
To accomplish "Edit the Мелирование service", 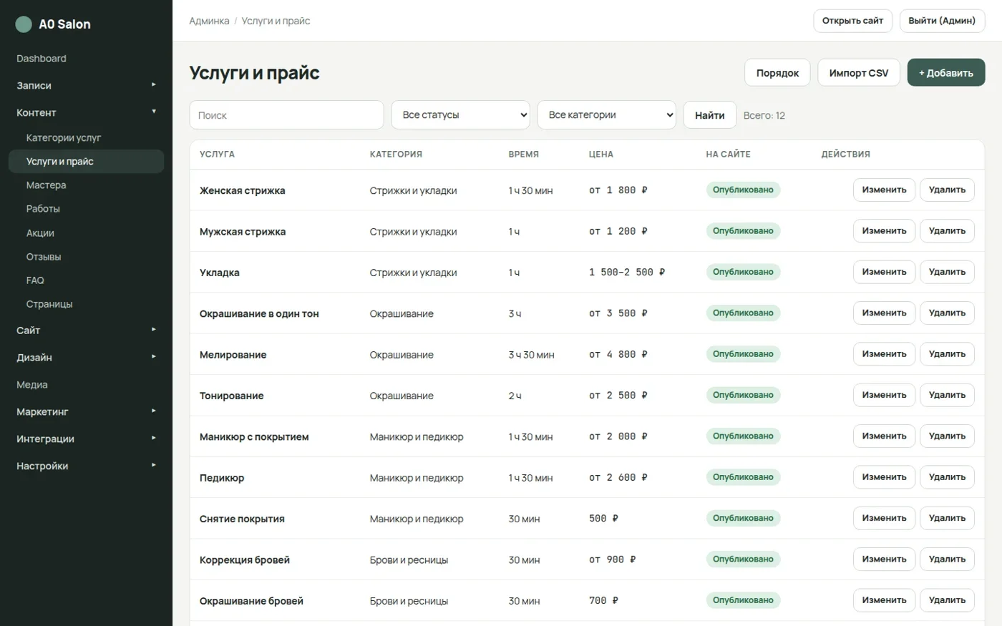I will [x=884, y=354].
